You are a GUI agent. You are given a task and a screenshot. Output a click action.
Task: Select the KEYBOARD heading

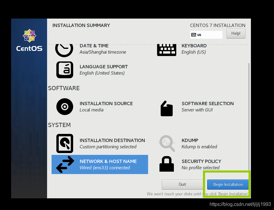pyautogui.click(x=194, y=46)
